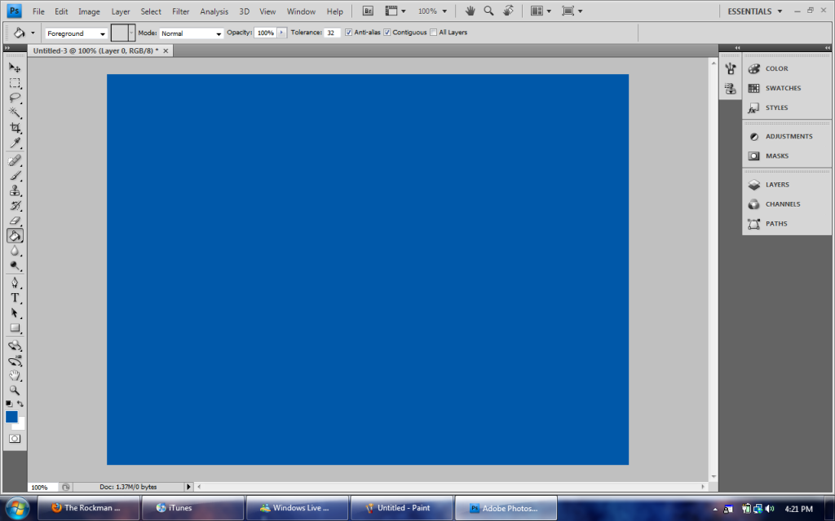The image size is (835, 521).
Task: Activate the Type tool
Action: click(x=15, y=298)
